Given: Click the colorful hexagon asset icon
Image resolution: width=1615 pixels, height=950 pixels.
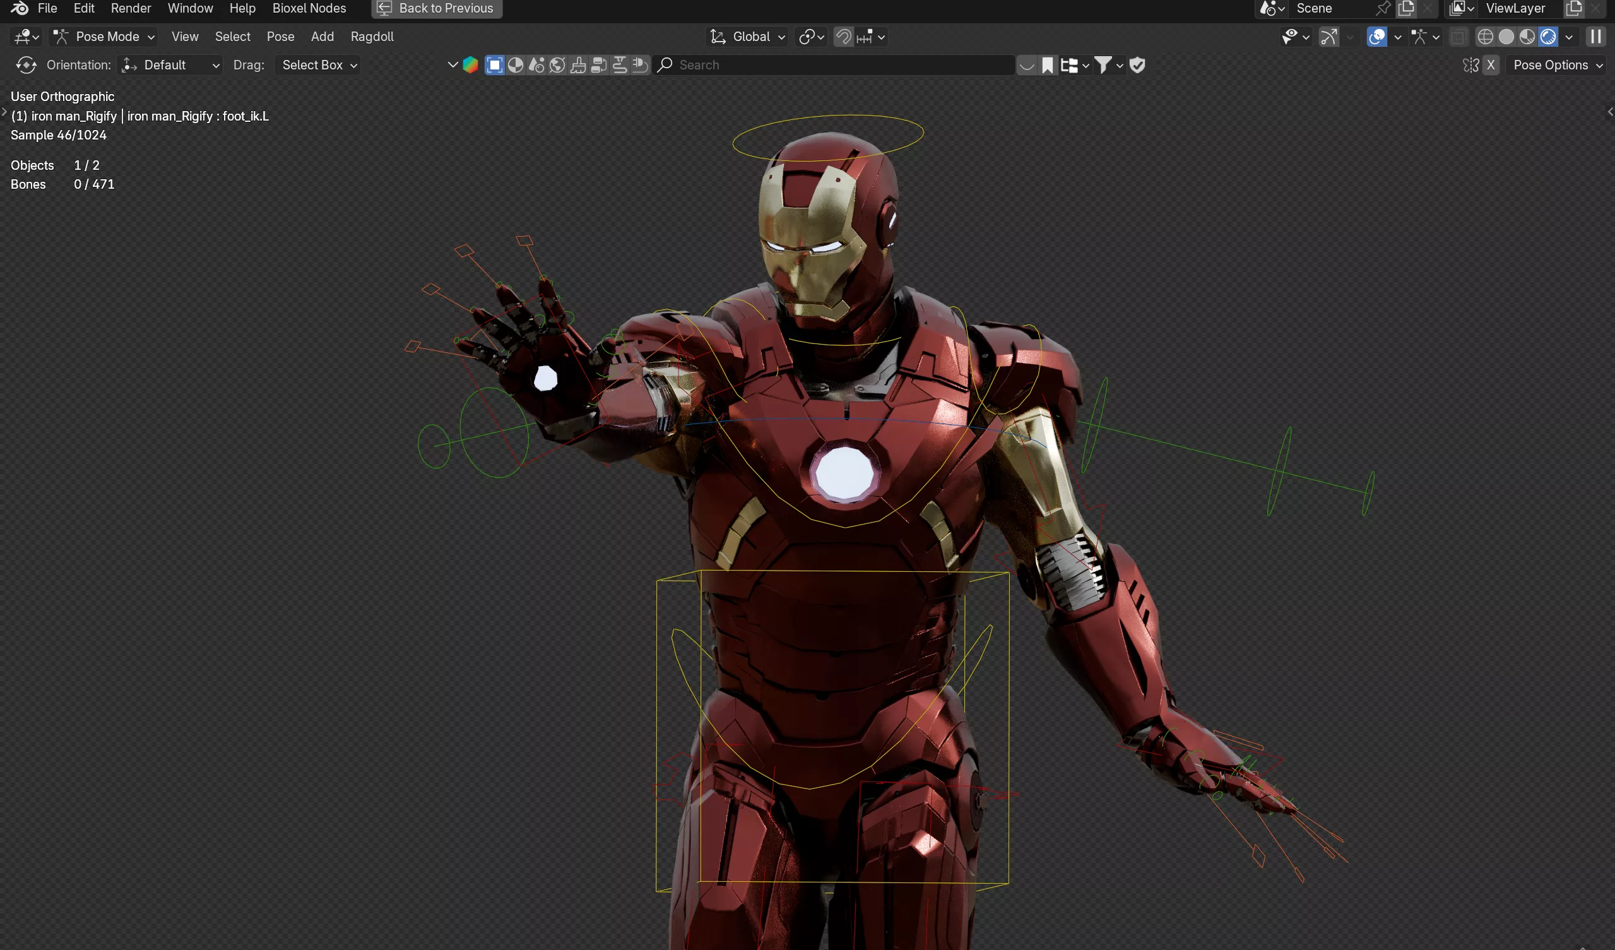Looking at the screenshot, I should (470, 65).
